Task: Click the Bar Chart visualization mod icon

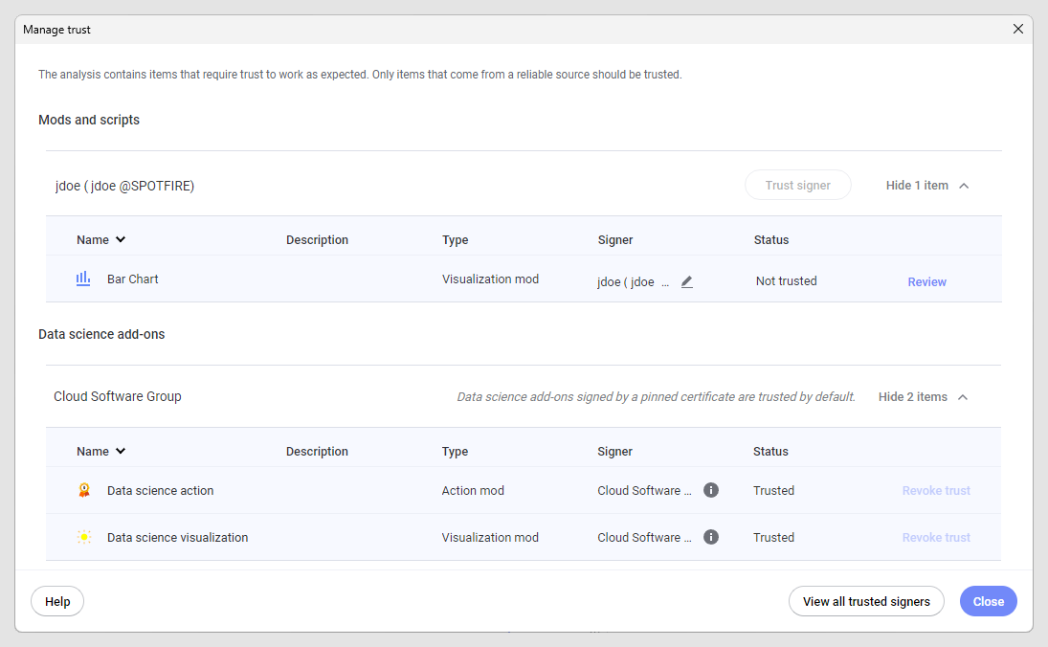Action: (83, 279)
